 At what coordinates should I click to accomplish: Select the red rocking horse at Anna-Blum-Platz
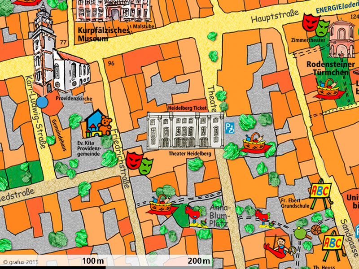pyautogui.click(x=194, y=214)
